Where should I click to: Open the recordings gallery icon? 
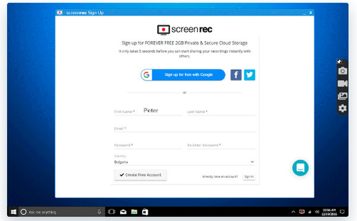pos(343,96)
